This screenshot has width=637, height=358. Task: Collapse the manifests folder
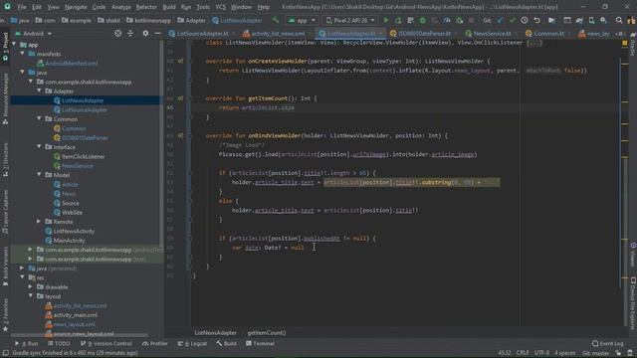(x=23, y=54)
